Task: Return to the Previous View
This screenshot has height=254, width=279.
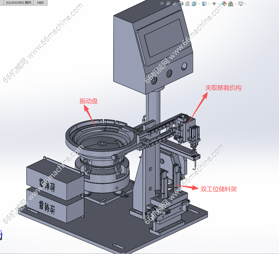Action: 175,4
